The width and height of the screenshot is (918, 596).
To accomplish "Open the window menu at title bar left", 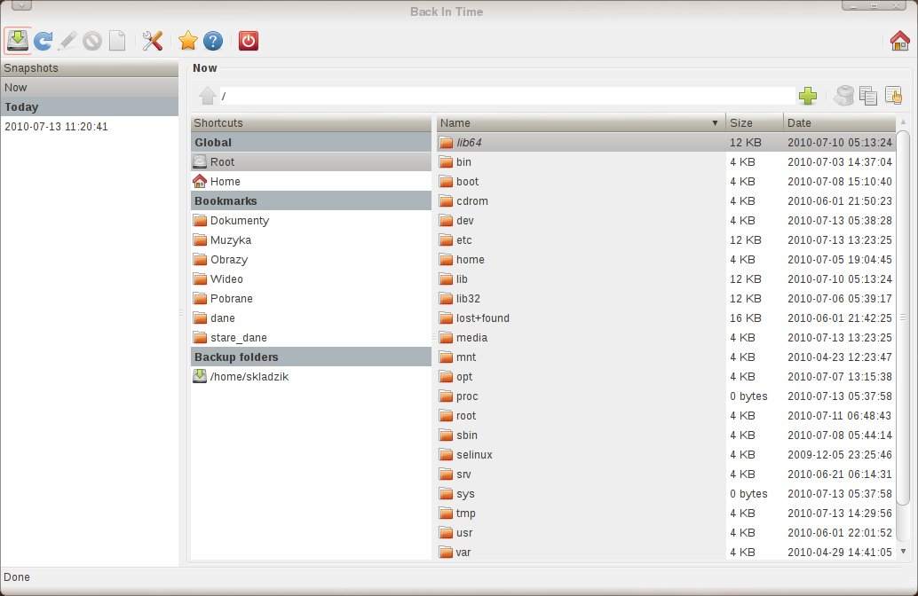I will (21, 6).
